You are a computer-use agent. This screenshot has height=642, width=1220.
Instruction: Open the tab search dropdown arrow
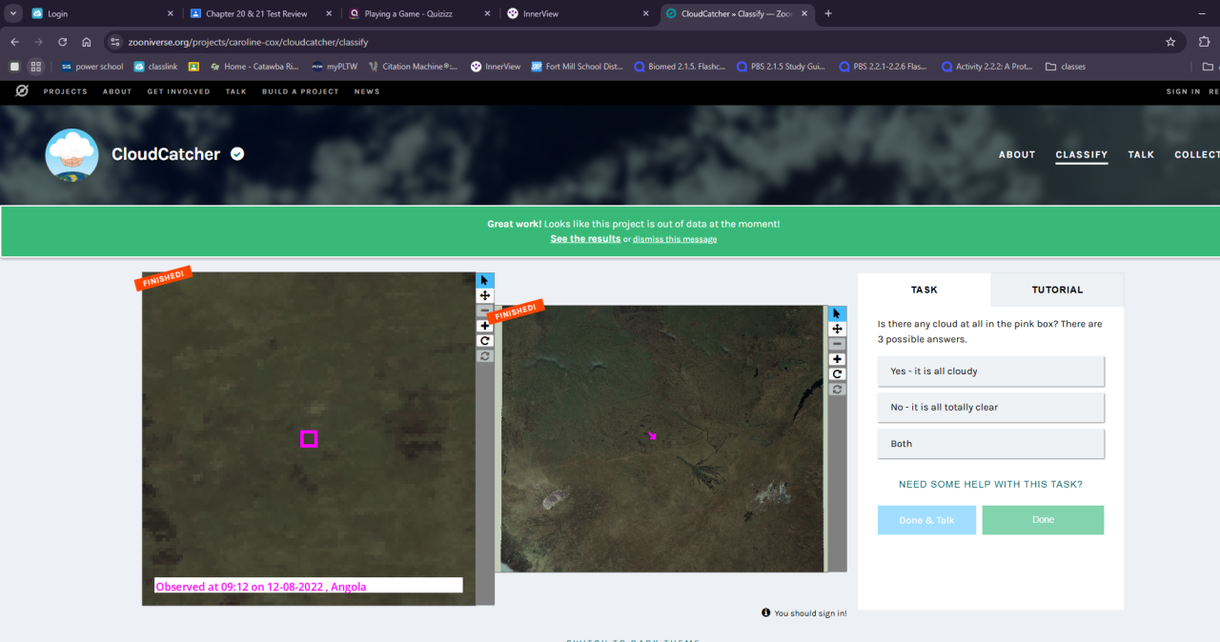click(13, 13)
